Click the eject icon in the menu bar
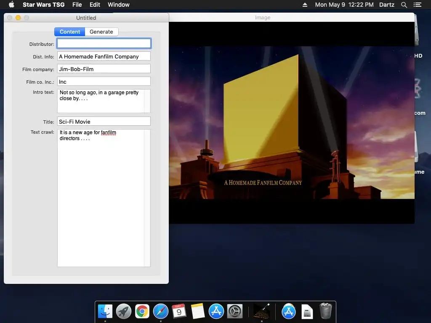 pyautogui.click(x=305, y=5)
